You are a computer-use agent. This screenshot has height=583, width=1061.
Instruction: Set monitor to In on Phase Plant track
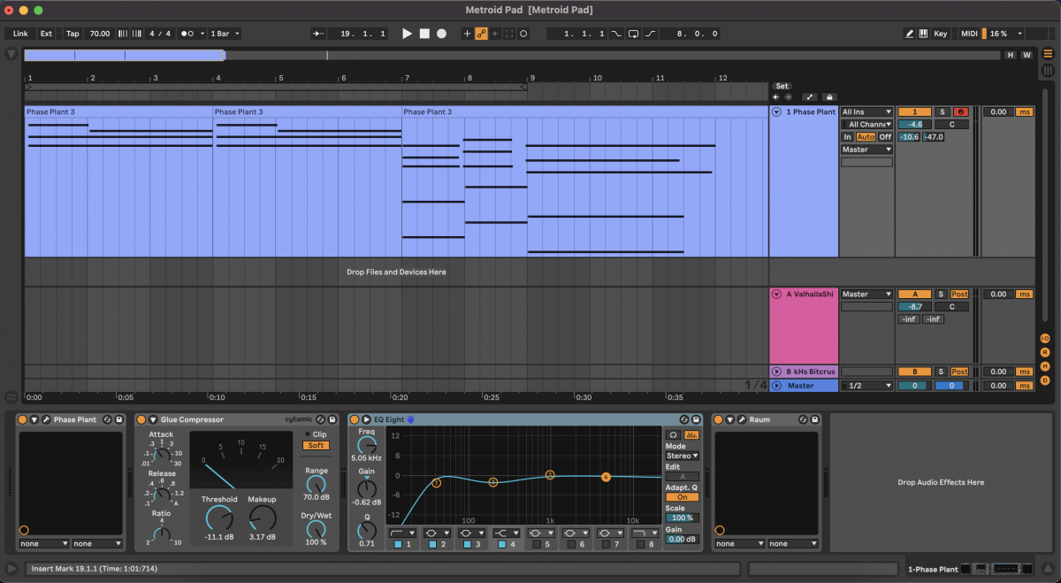(847, 137)
